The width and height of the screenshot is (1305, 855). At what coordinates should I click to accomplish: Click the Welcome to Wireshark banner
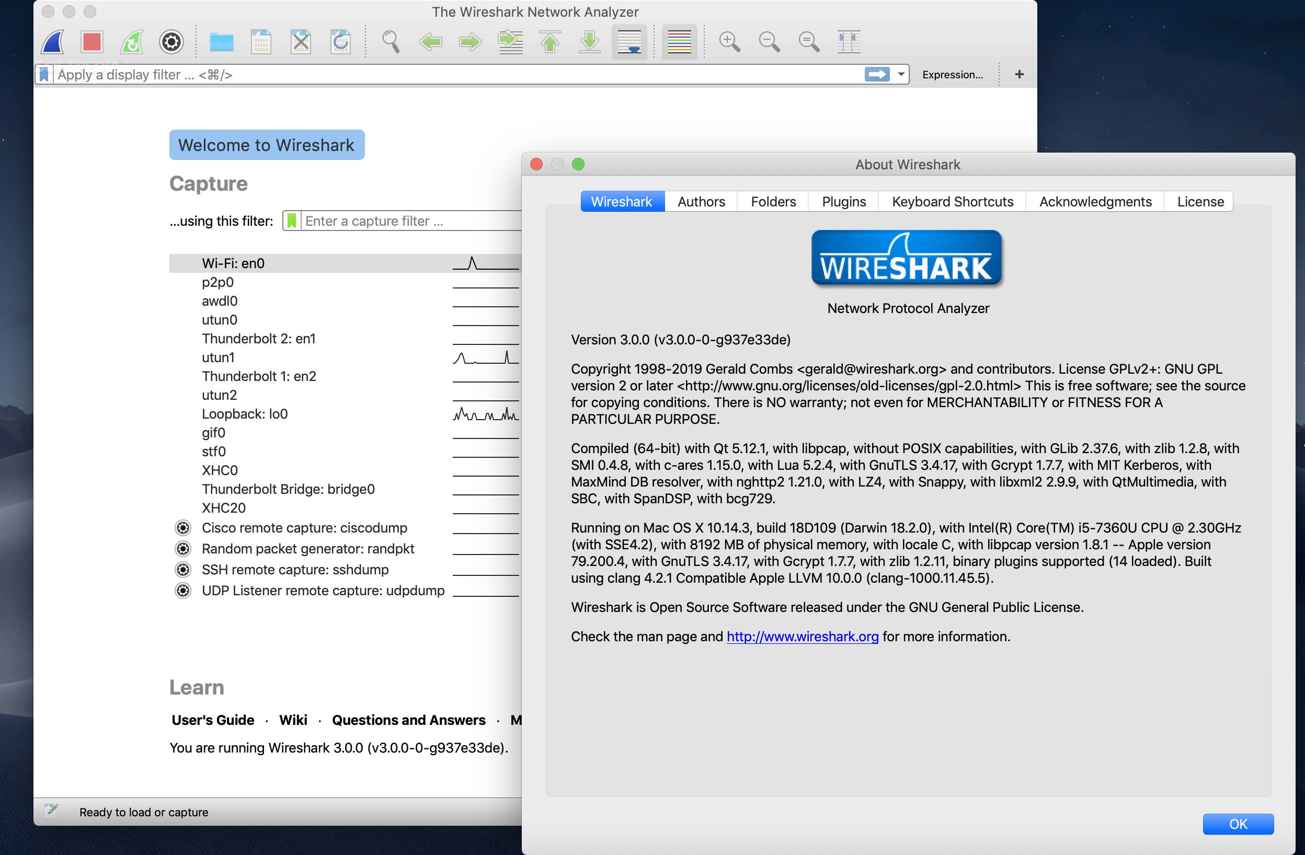point(267,145)
